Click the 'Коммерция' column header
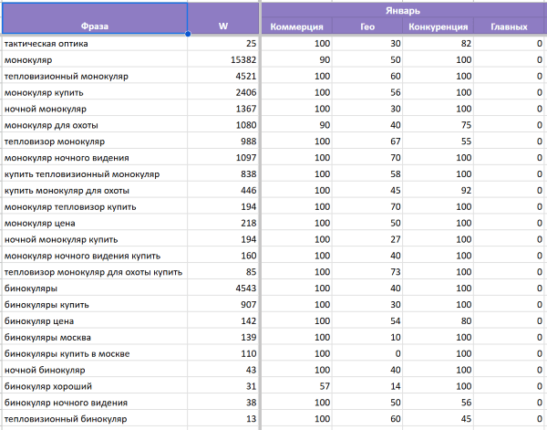The width and height of the screenshot is (547, 430). (296, 26)
